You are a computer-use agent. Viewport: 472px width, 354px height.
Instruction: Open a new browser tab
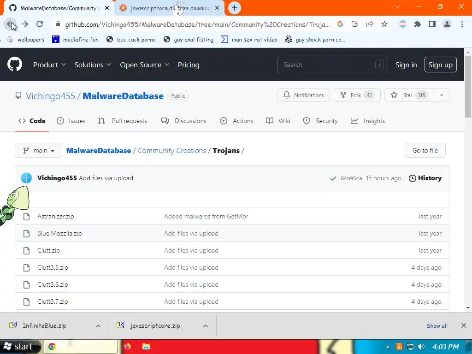click(235, 8)
